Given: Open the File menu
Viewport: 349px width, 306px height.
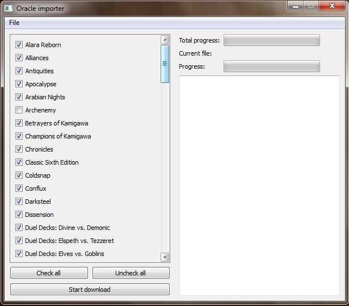Looking at the screenshot, I should (x=14, y=23).
